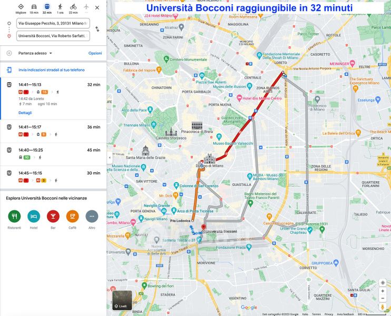Select the cycling travel mode icon

pos(73,7)
